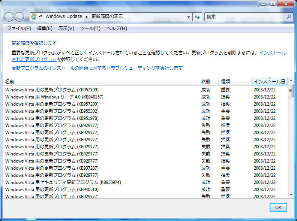This screenshot has height=221, width=297.
Task: Open the recent pages dropdown arrow
Action: click(27, 17)
